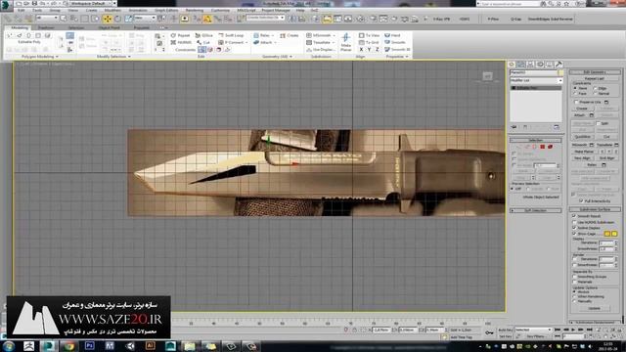626x352 pixels.
Task: Open Chrome from the Windows taskbar
Action: point(69,345)
